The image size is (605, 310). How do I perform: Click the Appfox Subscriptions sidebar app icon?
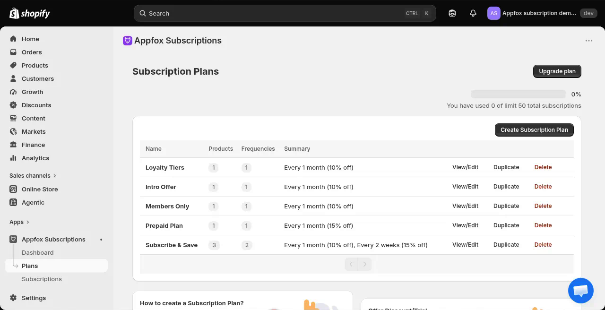(13, 239)
